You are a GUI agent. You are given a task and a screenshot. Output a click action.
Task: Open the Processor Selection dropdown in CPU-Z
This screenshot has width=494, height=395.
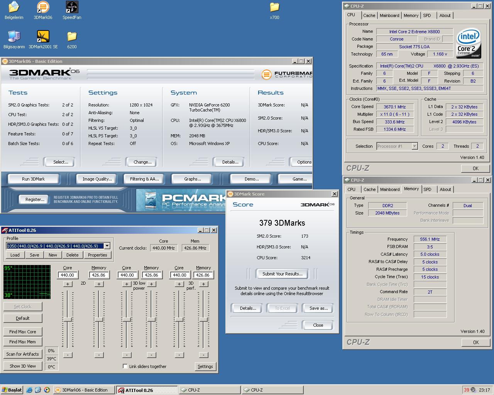point(414,146)
